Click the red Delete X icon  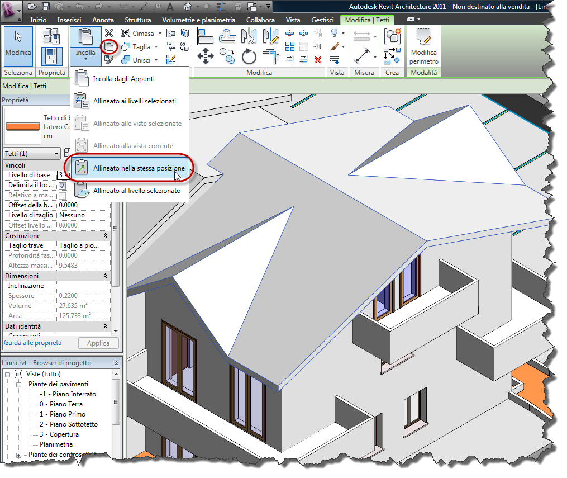pyautogui.click(x=318, y=60)
